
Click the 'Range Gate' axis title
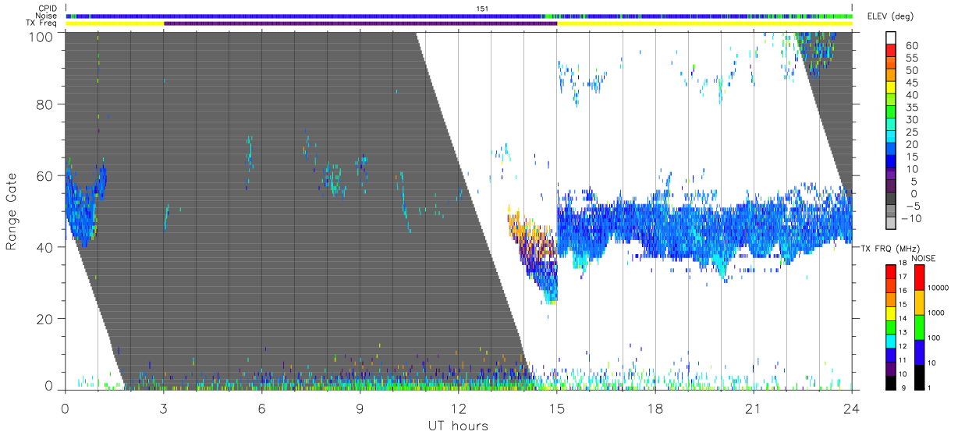12,211
